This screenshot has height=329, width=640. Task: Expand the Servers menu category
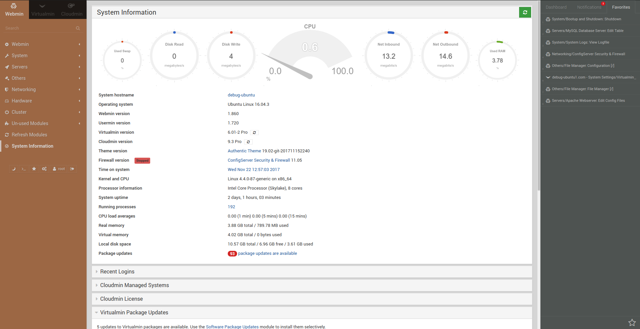[43, 67]
